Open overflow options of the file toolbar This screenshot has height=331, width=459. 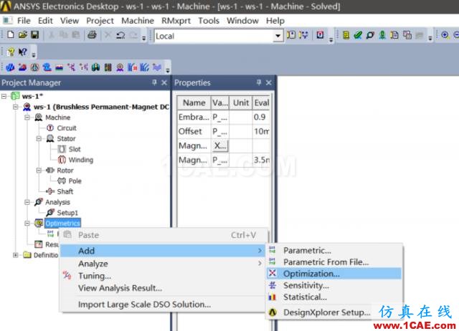pyautogui.click(x=143, y=38)
